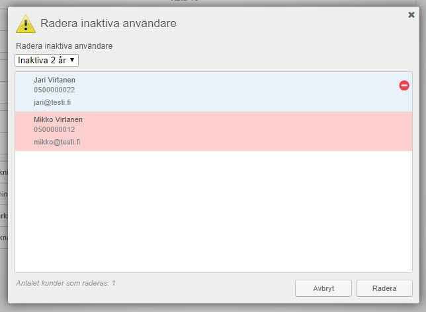Screen dimensions: 426x312
Task: Click the email mikko@testi.fi
Action: point(57,142)
